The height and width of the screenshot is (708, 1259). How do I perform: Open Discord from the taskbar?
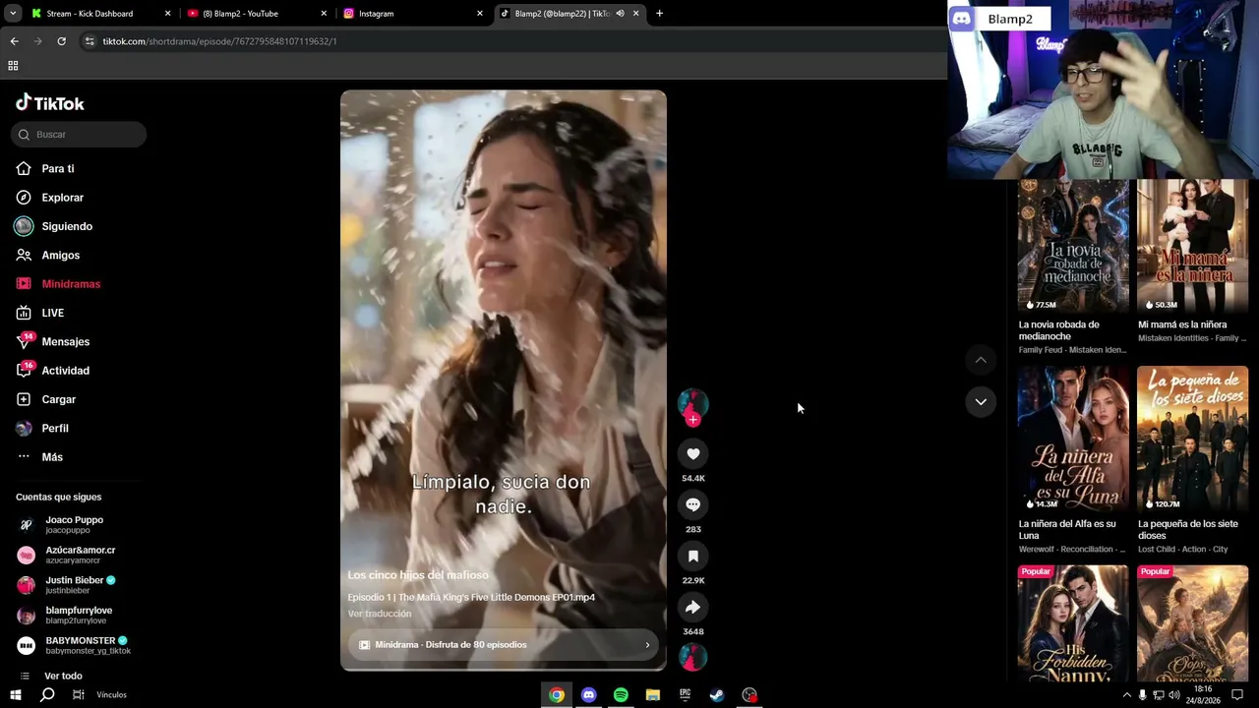(588, 695)
